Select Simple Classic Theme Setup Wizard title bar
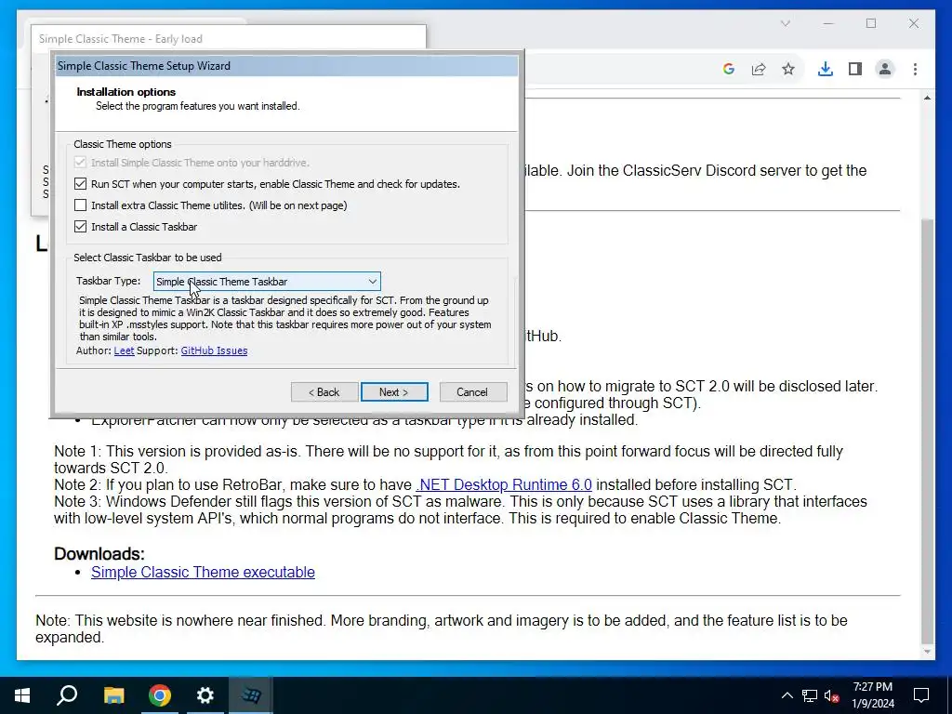 pos(286,66)
